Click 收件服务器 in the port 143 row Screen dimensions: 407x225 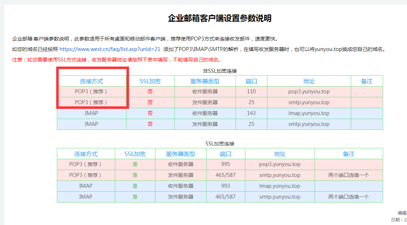(x=205, y=113)
